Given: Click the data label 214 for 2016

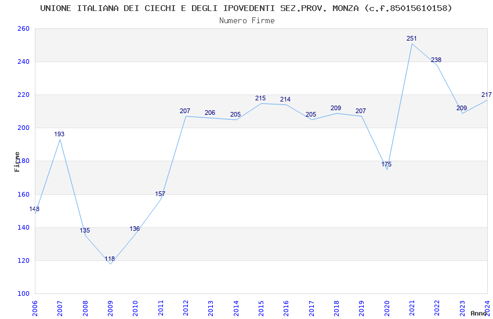Looking at the screenshot, I should pyautogui.click(x=285, y=99).
